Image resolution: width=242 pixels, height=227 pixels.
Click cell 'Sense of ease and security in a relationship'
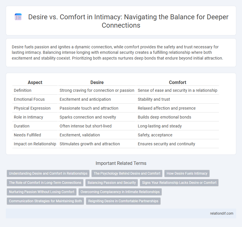pos(177,90)
